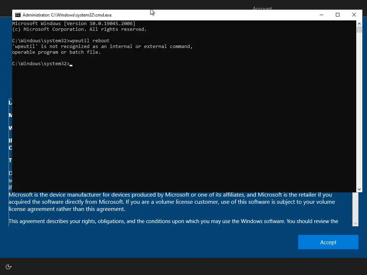Click the 'license agreement rather than this agreement.' line
The height and width of the screenshot is (275, 367).
coord(67,209)
